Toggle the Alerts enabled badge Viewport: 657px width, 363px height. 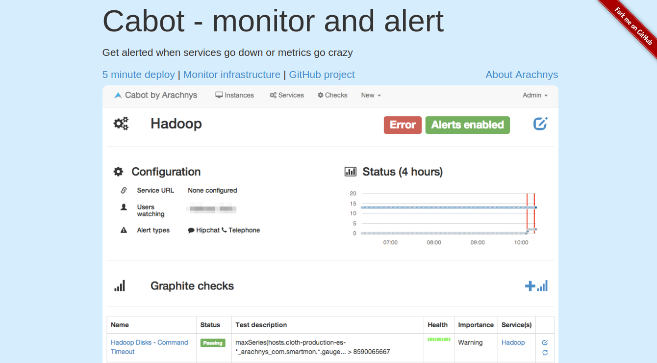[467, 125]
